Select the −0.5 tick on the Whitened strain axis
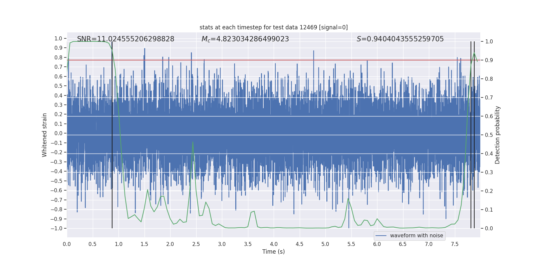The height and width of the screenshot is (267, 534). coord(56,181)
